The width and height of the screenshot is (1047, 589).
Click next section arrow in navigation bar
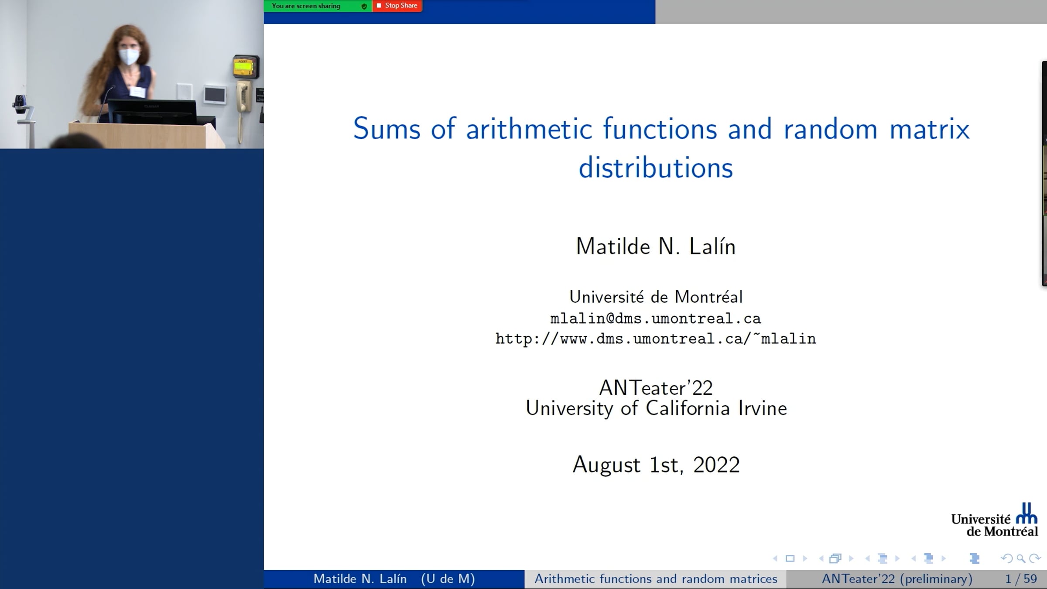[944, 558]
